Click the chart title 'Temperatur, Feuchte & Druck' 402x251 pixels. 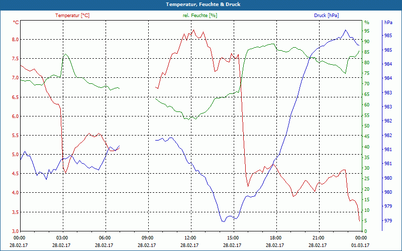203,5
